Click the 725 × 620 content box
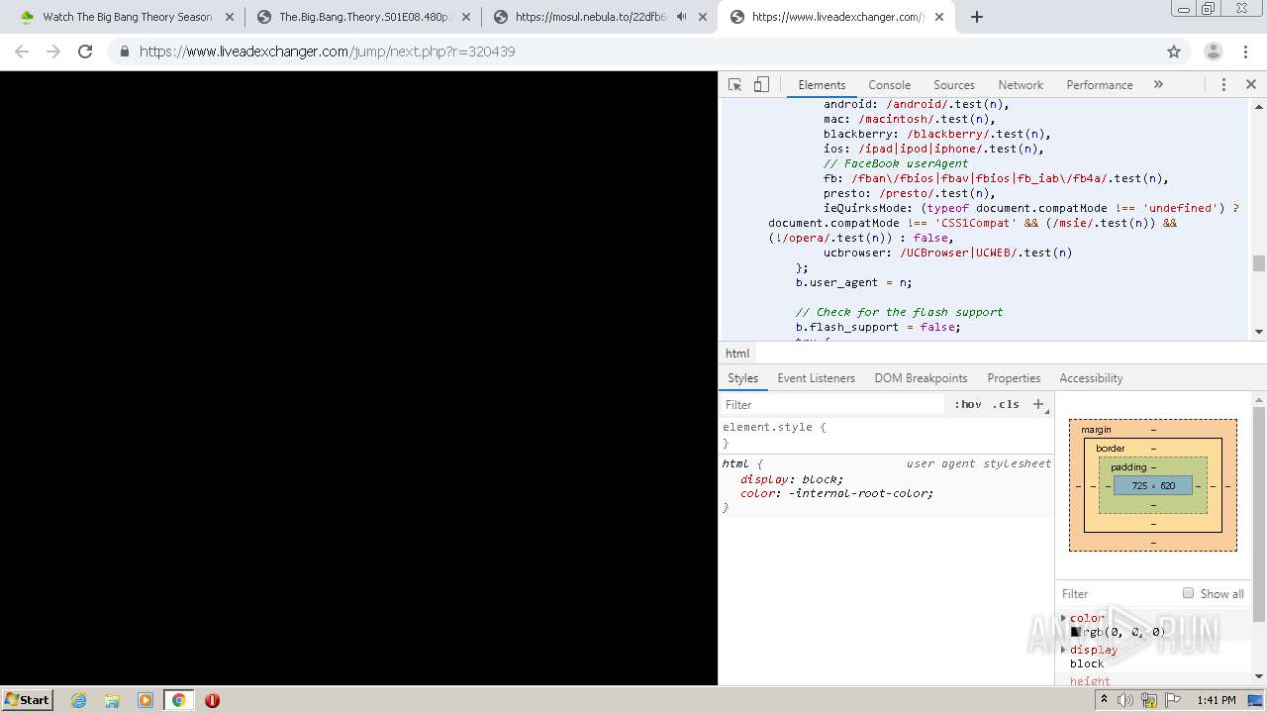This screenshot has height=713, width=1267. tap(1153, 485)
